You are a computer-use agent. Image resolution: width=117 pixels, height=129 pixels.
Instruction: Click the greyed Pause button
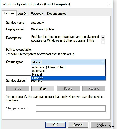[68, 89]
